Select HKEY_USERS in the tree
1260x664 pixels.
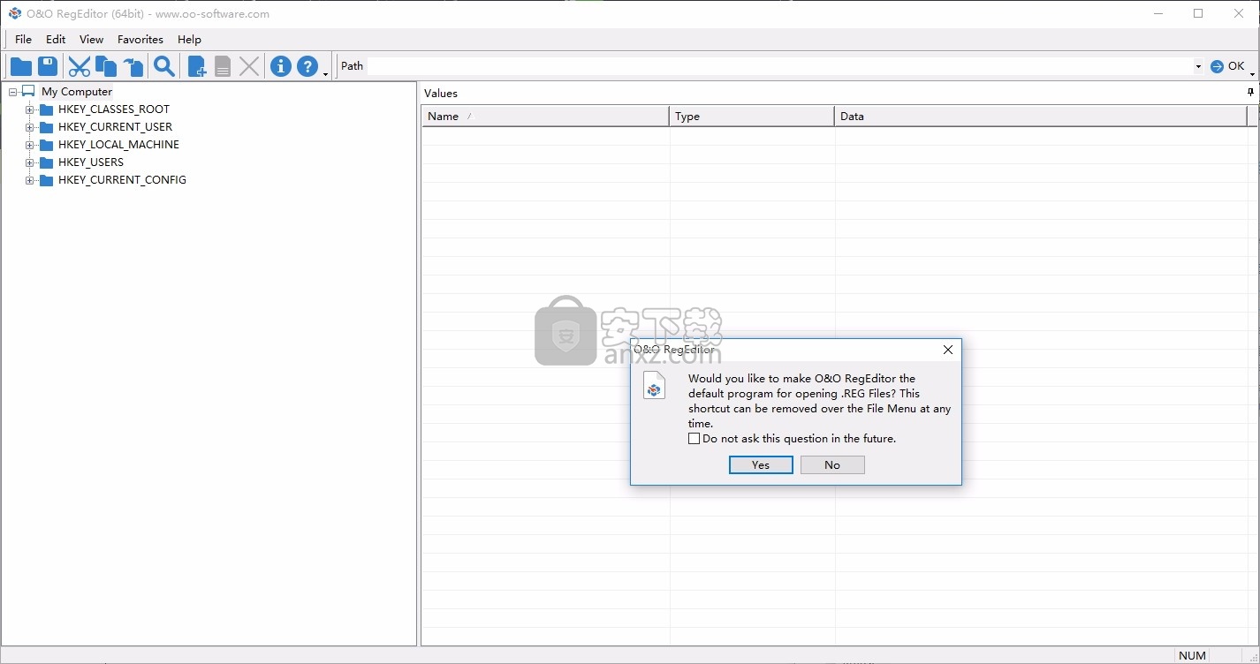91,162
